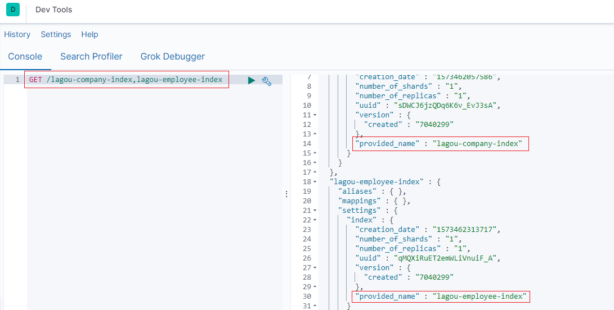Collapse the settings block at line 21

[315, 211]
